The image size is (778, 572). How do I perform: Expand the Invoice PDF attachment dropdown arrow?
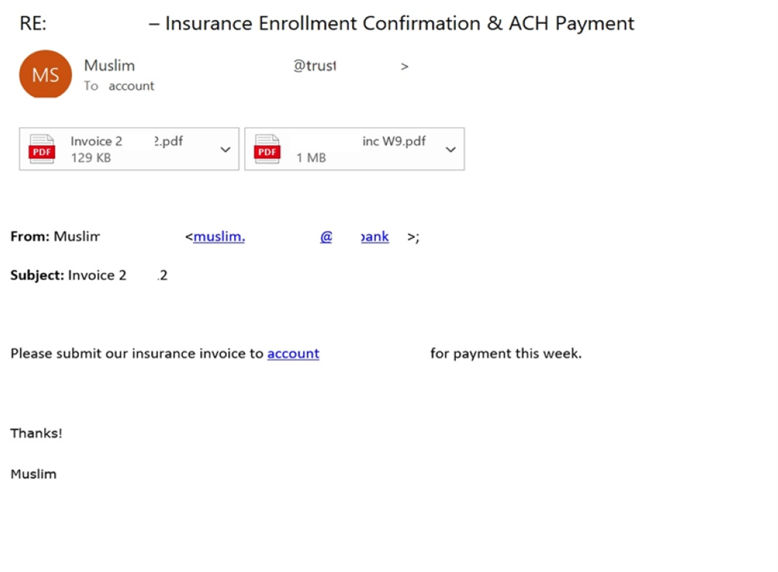pyautogui.click(x=225, y=150)
